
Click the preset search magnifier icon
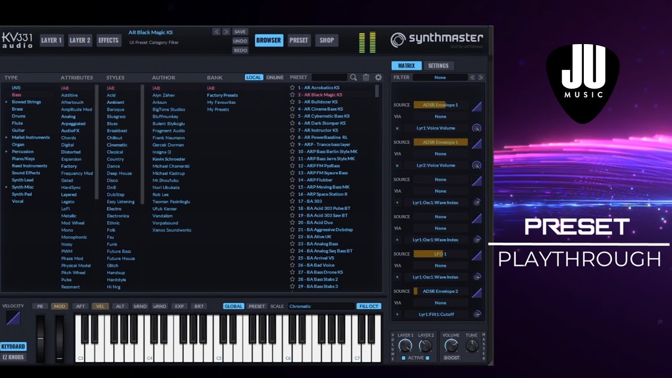click(353, 77)
